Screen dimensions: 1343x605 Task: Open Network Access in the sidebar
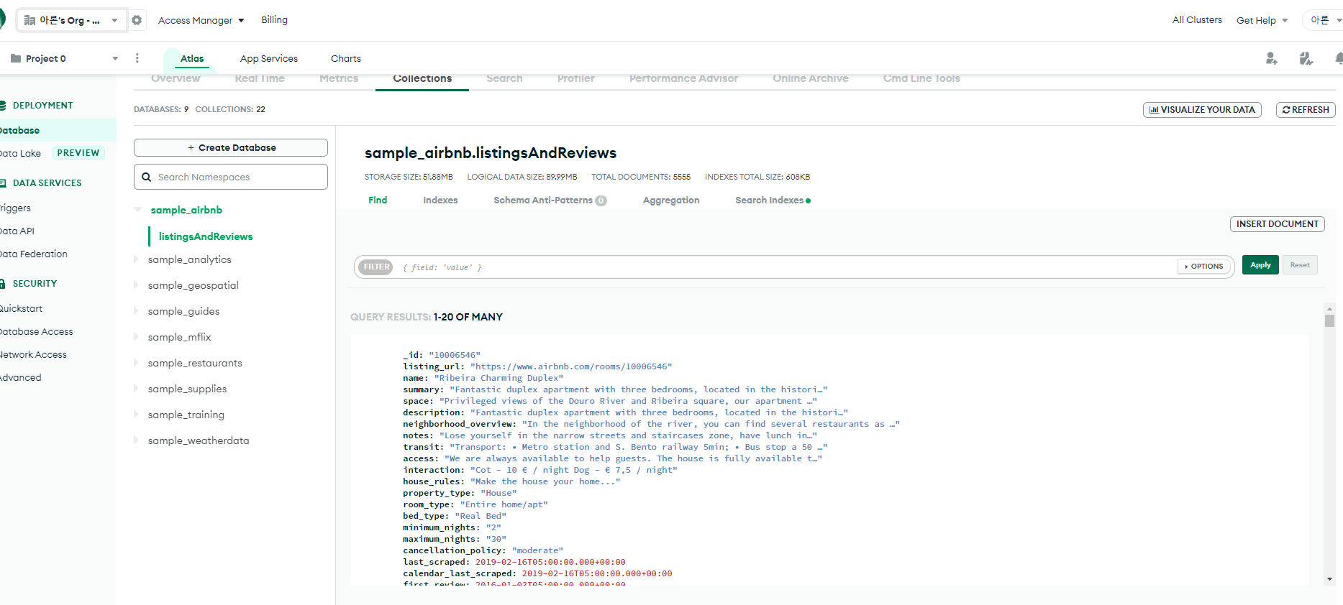click(x=33, y=354)
